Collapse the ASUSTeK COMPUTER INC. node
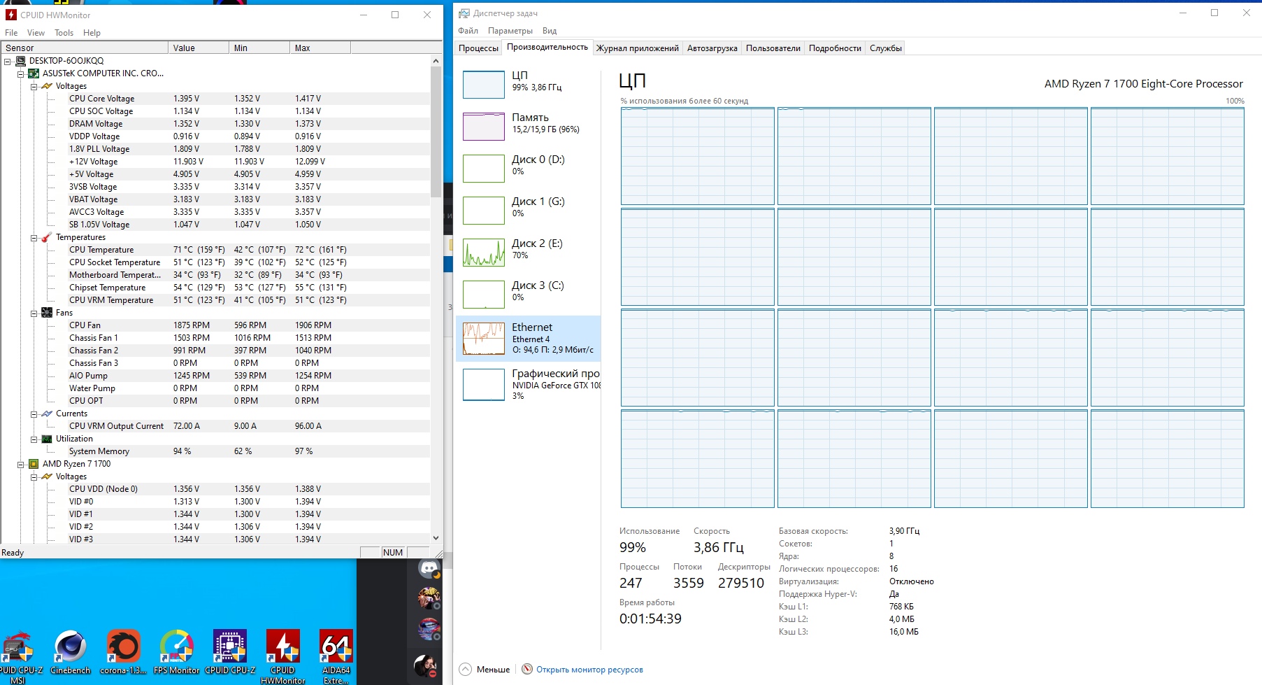The height and width of the screenshot is (685, 1262). point(20,74)
